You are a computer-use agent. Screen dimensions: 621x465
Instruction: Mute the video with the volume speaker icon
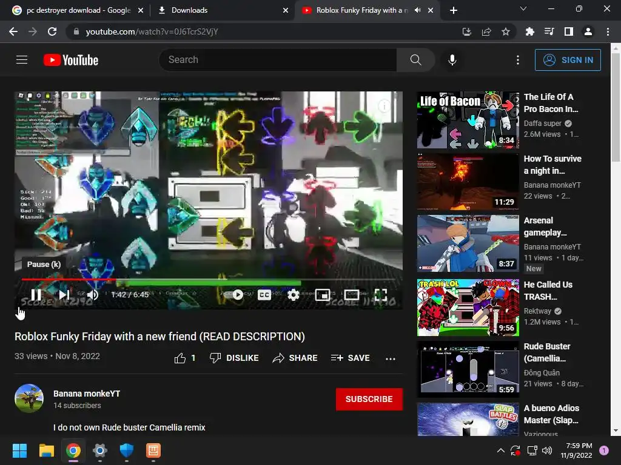pyautogui.click(x=93, y=295)
